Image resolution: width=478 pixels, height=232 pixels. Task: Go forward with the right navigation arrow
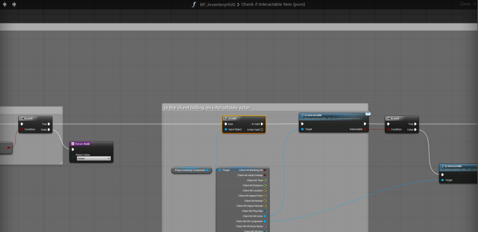tap(14, 4)
